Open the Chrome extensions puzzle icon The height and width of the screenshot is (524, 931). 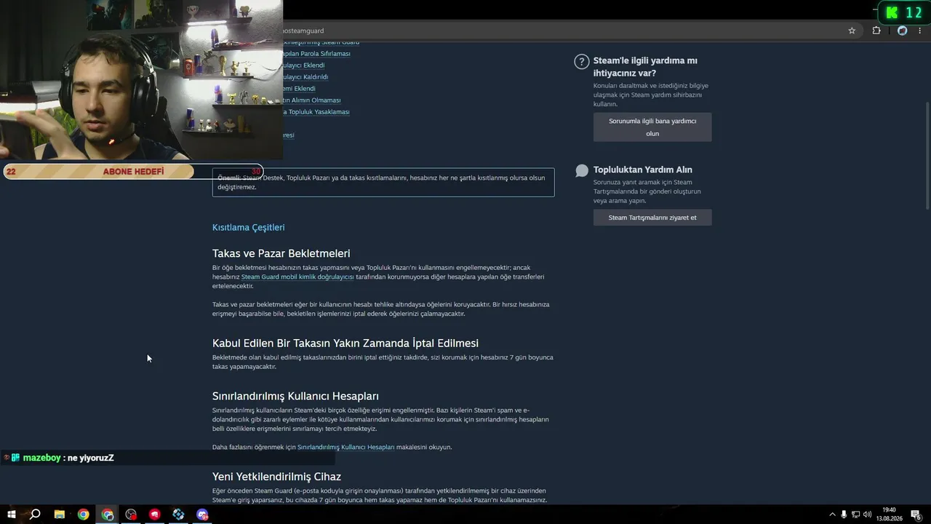tap(876, 31)
